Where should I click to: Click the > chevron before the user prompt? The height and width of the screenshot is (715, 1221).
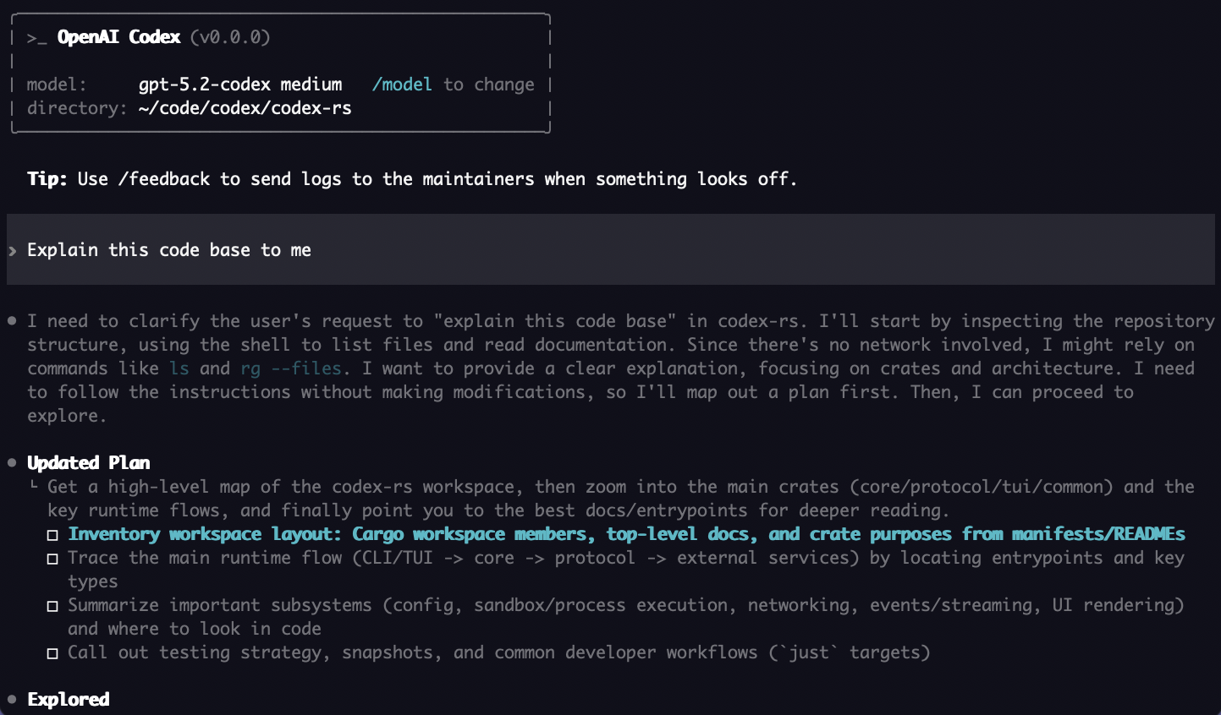13,251
